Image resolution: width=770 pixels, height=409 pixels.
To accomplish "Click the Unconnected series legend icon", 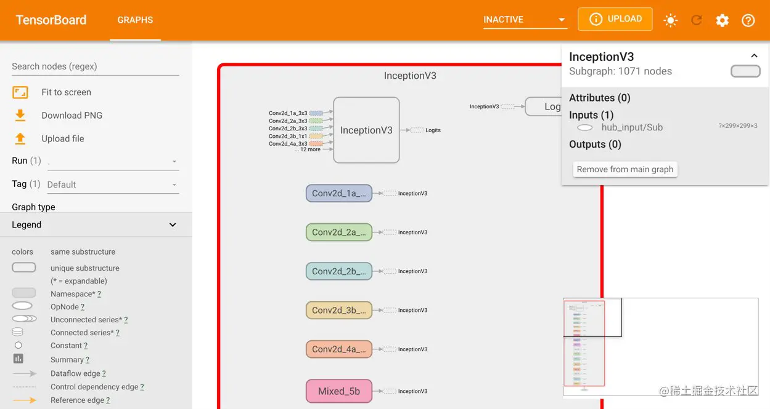I will point(24,319).
